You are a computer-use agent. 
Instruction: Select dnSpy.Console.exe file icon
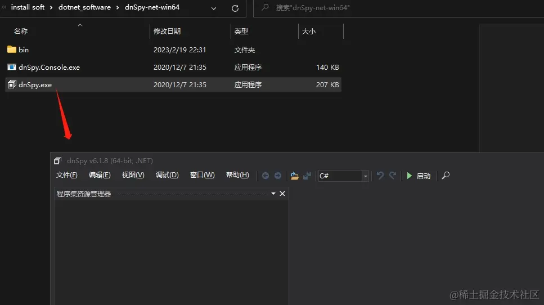(12, 68)
